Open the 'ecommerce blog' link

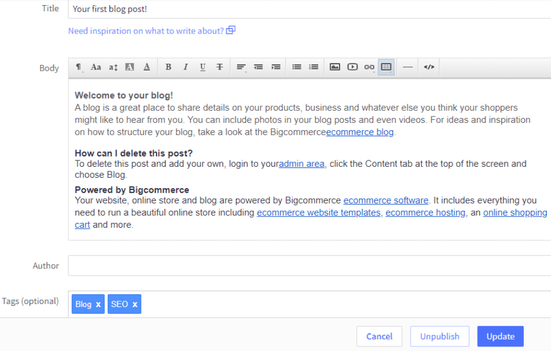tap(360, 132)
